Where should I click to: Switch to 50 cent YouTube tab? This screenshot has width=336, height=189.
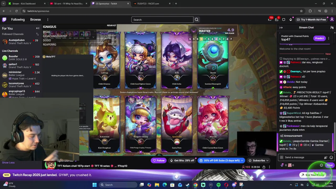click(x=69, y=4)
